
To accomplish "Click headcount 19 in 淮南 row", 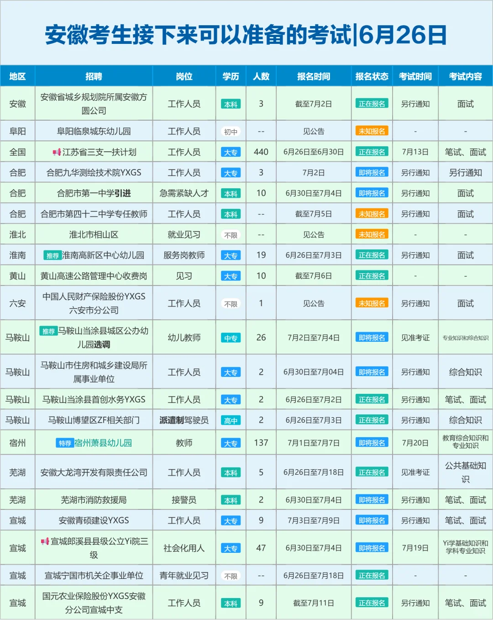I will [x=261, y=255].
